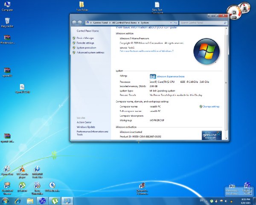Open System protection from the sidebar
The height and width of the screenshot is (205, 256).
tap(86, 48)
